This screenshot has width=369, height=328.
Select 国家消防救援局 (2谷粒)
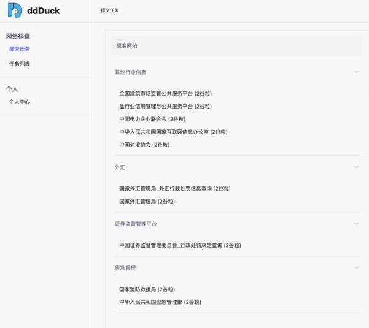[147, 289]
